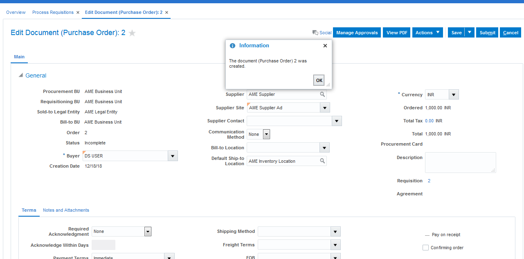
Task: Open the Supplier Site dropdown
Action: [324, 108]
